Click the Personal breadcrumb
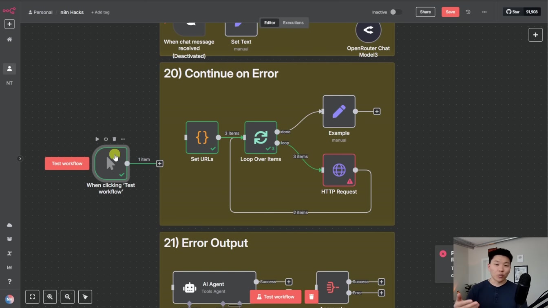This screenshot has width=548, height=308. coord(40,12)
